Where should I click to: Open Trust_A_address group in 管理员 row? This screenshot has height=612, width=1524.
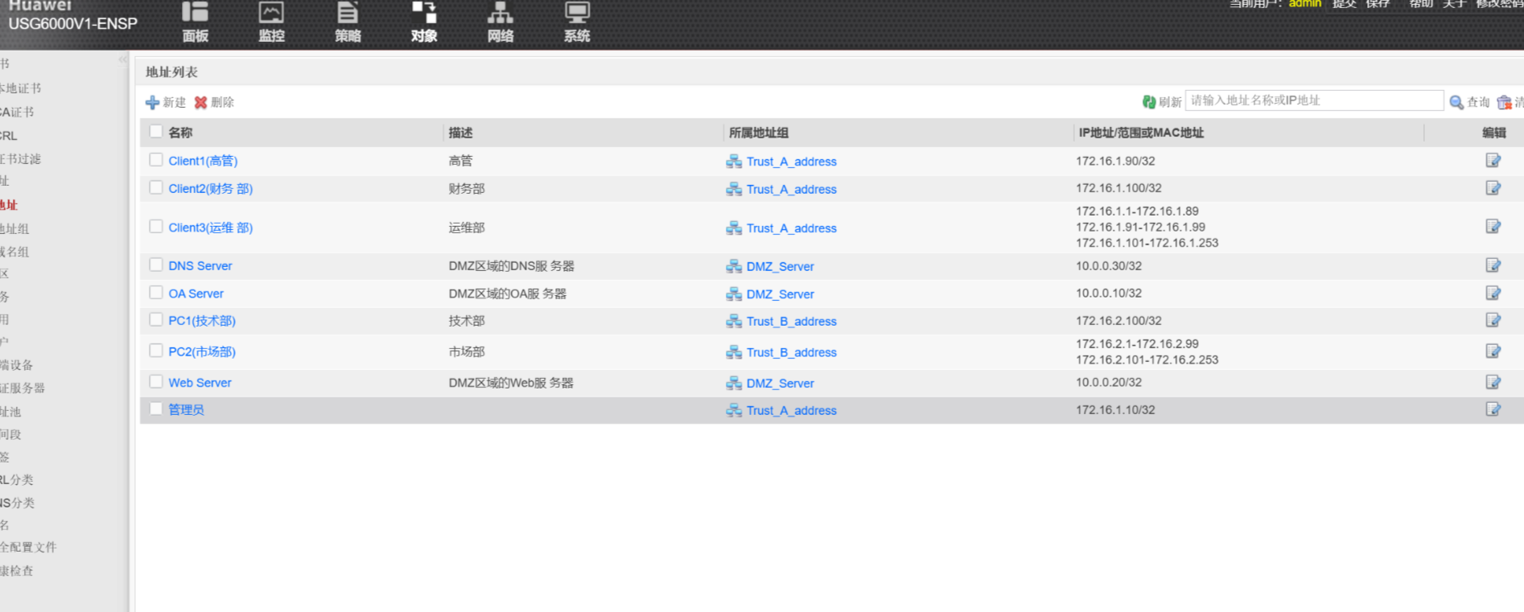tap(791, 411)
